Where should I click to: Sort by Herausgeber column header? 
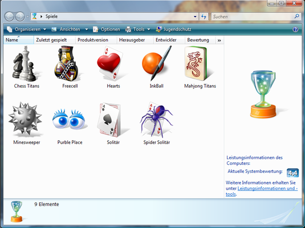[x=135, y=40]
